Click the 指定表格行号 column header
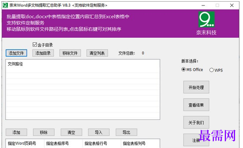Image resolution: width=243 pixels, height=148 pixels. [x=96, y=143]
